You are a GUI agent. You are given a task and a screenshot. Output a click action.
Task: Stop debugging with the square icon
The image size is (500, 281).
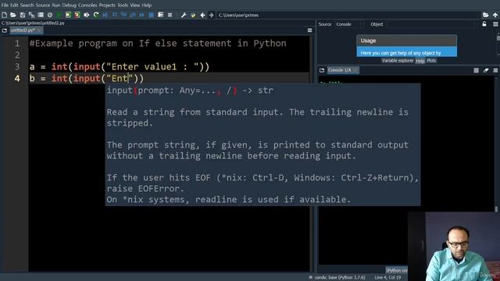pos(151,15)
